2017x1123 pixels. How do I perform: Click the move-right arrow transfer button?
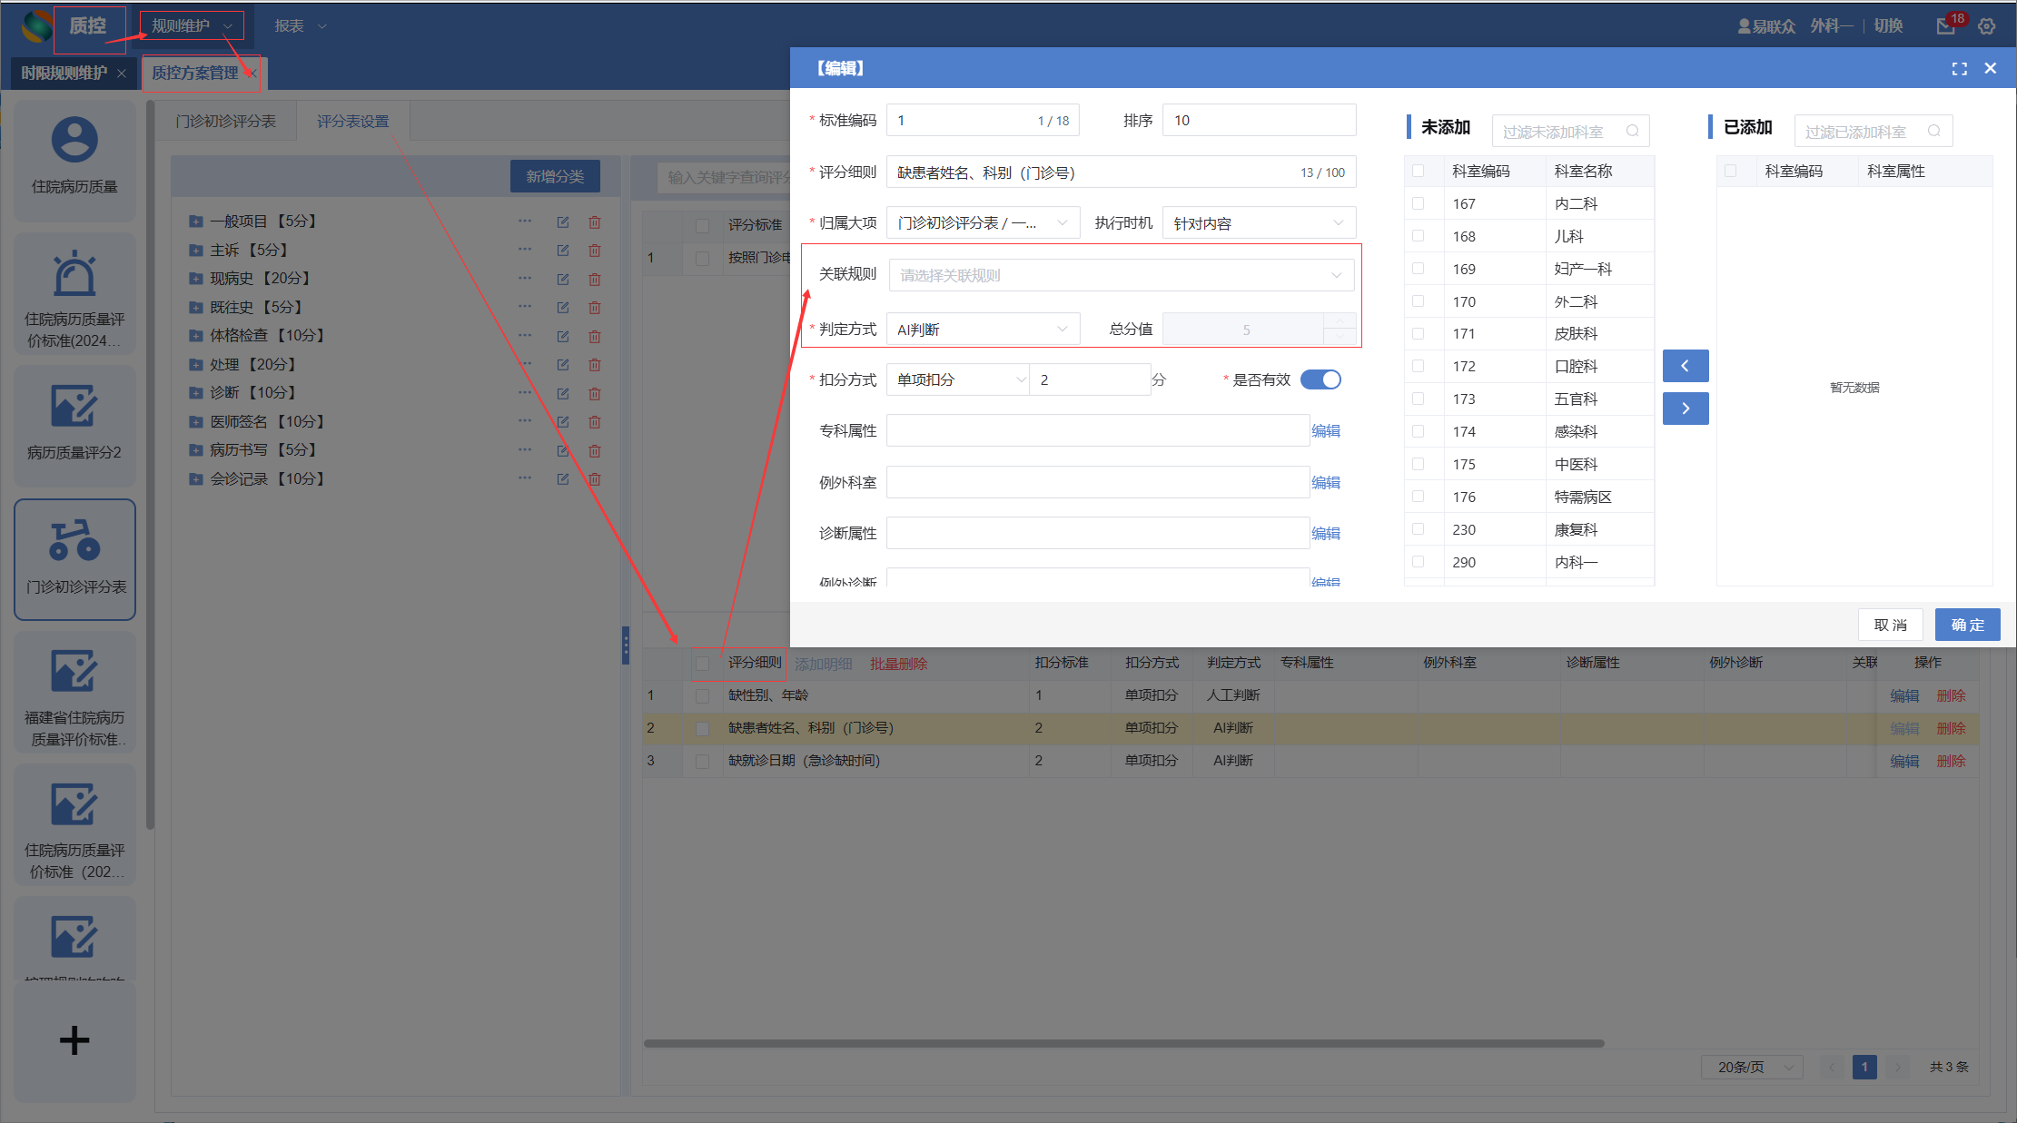click(1685, 409)
